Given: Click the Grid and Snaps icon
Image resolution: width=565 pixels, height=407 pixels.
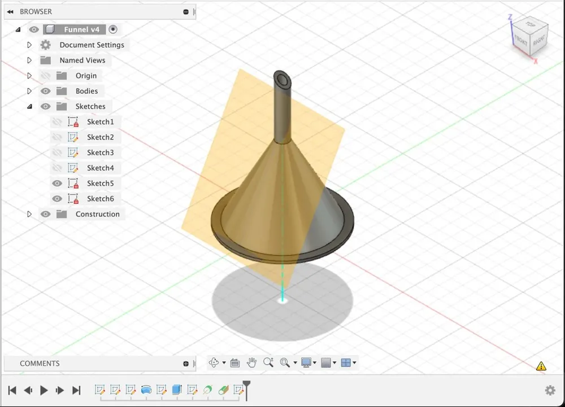Looking at the screenshot, I should point(326,362).
